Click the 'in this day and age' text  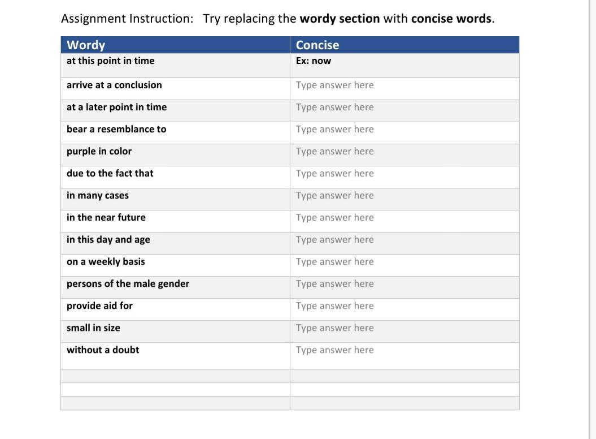click(x=108, y=240)
